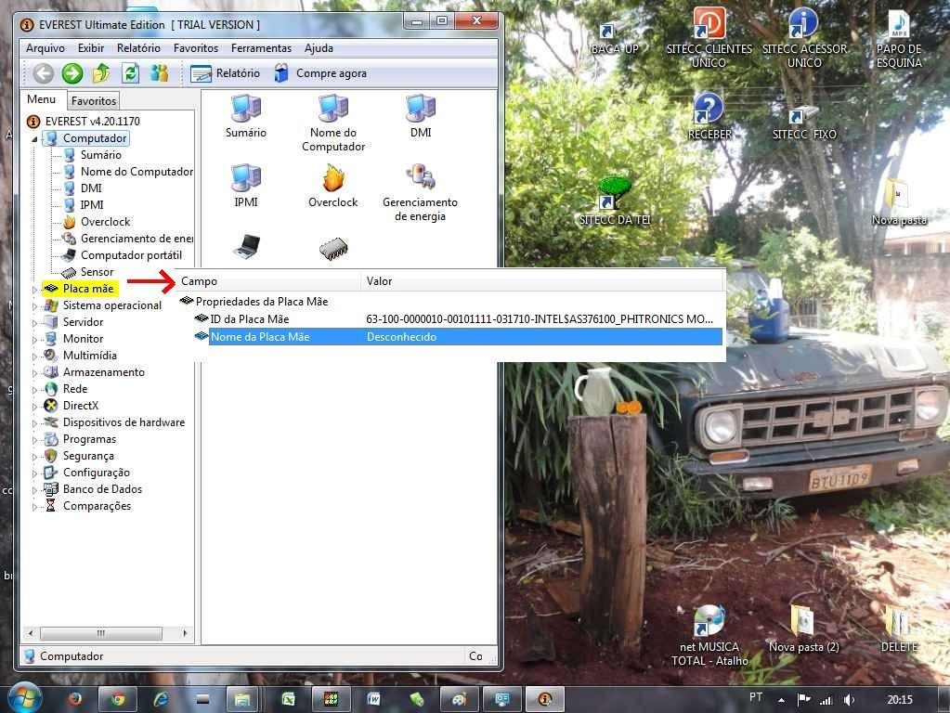Click Compre agora in the toolbar

tap(320, 73)
